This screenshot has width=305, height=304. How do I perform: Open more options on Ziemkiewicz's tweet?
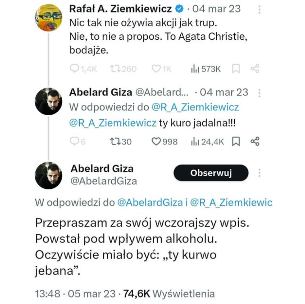click(259, 10)
